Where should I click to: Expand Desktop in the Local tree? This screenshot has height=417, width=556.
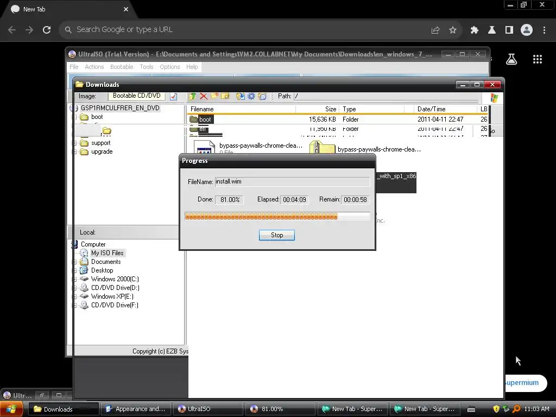click(75, 270)
